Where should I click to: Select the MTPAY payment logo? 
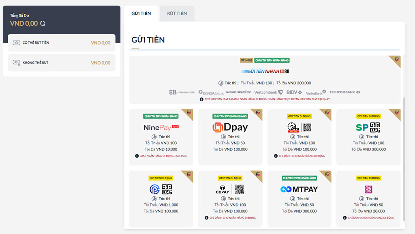coord(299,189)
